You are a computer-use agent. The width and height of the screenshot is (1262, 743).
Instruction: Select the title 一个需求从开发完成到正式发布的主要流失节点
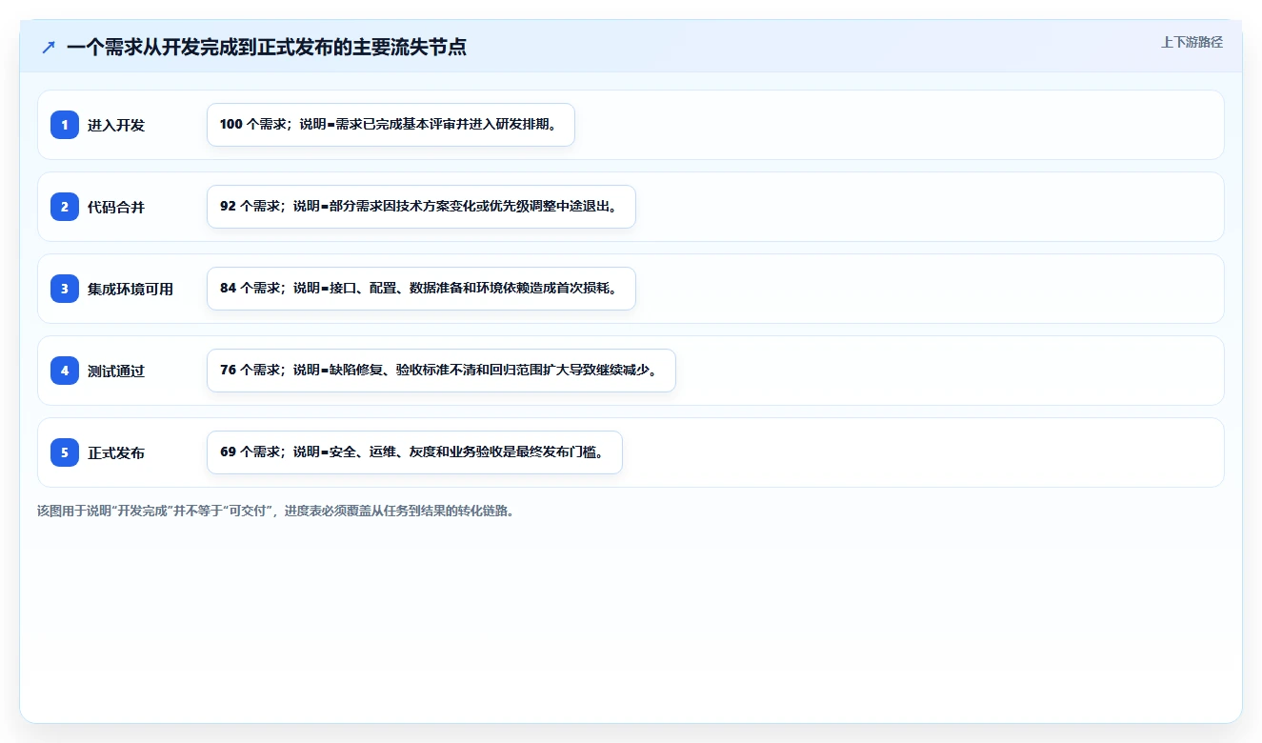click(x=267, y=47)
